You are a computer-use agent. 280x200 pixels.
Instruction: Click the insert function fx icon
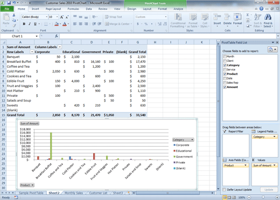point(57,36)
